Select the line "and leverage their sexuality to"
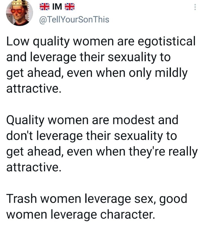The width and height of the screenshot is (205, 225). point(88,58)
